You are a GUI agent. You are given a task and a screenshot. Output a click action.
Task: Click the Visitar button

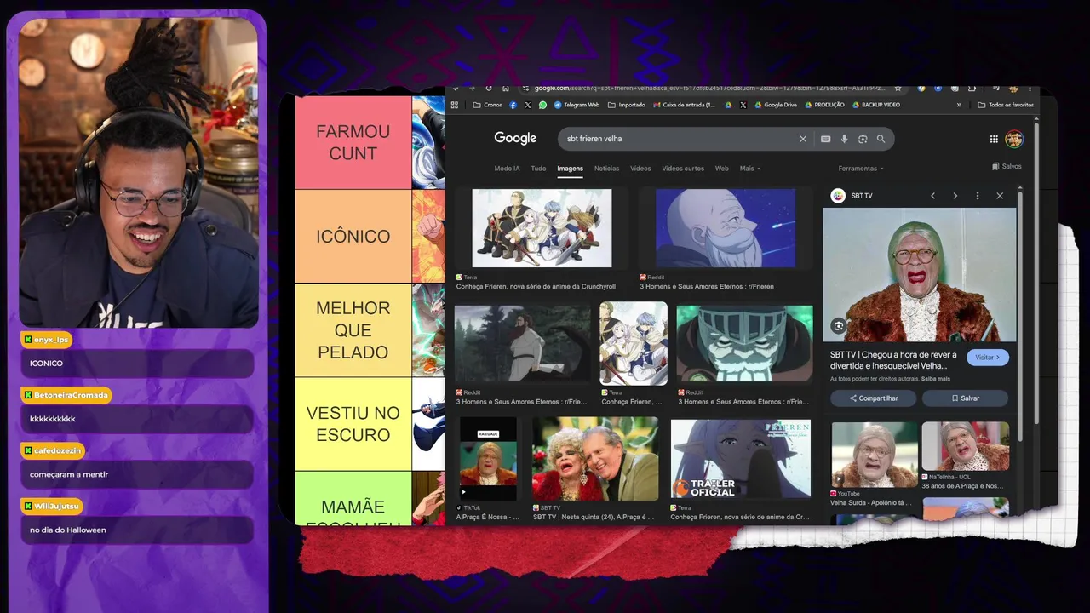pyautogui.click(x=988, y=358)
